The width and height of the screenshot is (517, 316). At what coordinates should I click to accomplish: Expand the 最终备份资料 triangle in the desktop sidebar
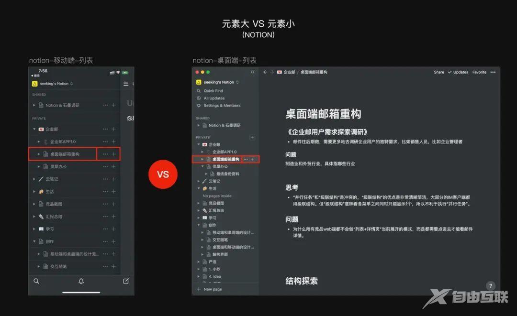pyautogui.click(x=206, y=174)
